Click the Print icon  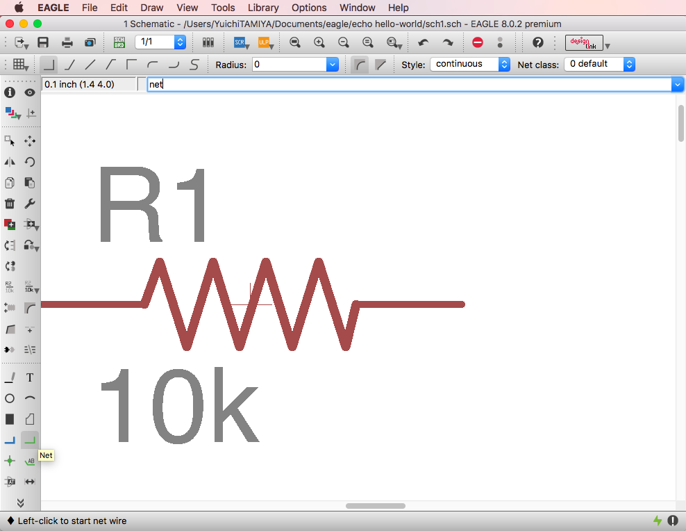[67, 42]
